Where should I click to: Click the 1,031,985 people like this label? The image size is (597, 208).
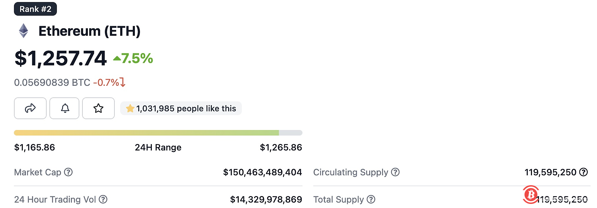click(186, 108)
